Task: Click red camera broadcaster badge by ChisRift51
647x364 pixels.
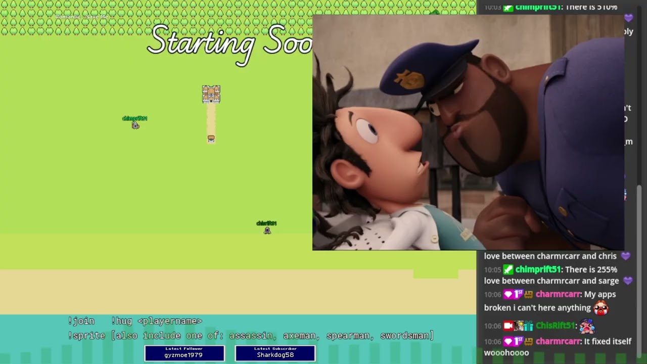Action: pos(508,326)
